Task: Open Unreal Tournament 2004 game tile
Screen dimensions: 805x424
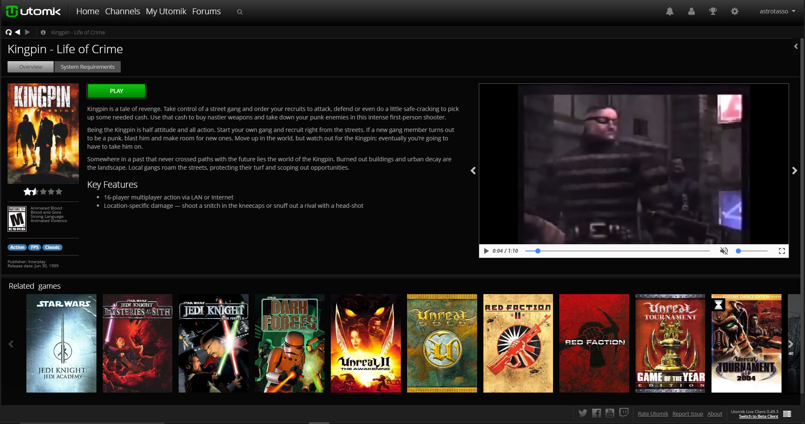Action: [x=746, y=343]
